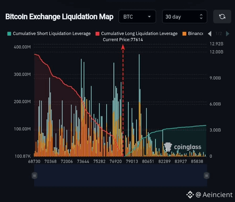
Task: Click the red long liquidation color swatch
Action: point(97,34)
